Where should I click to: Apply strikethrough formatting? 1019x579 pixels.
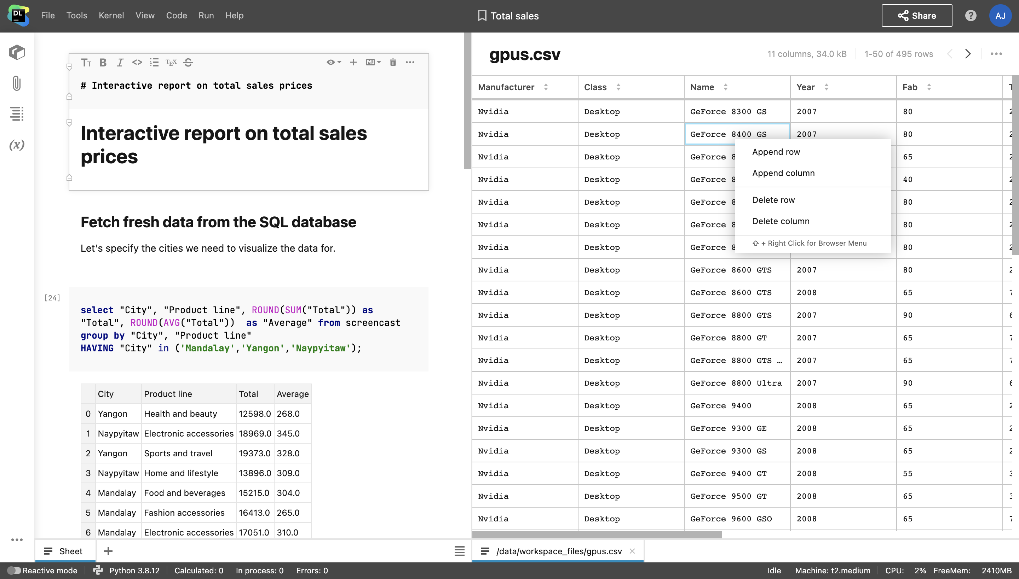188,63
